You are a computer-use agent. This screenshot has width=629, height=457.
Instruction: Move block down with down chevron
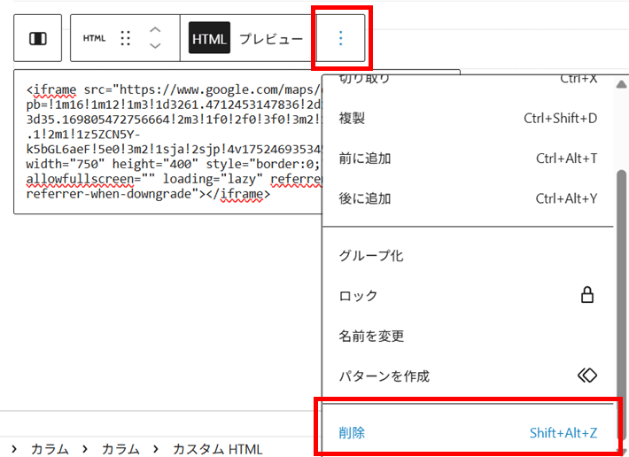click(155, 47)
